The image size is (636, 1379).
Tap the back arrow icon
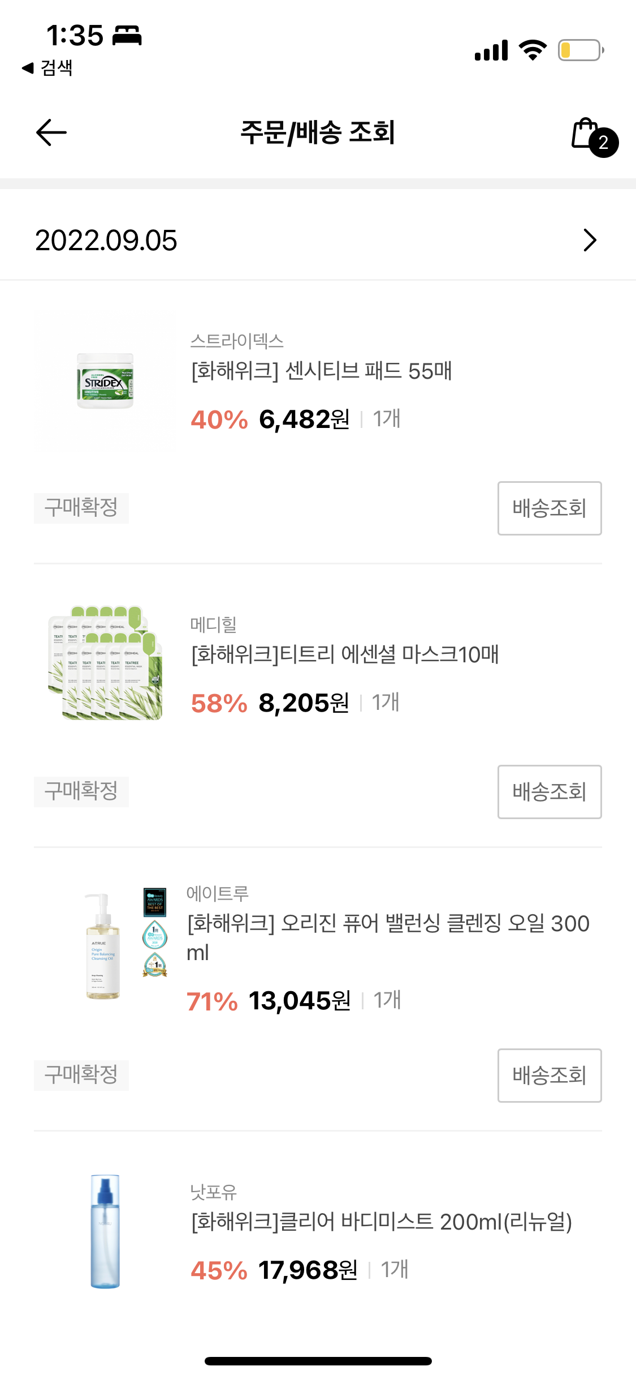(x=51, y=132)
